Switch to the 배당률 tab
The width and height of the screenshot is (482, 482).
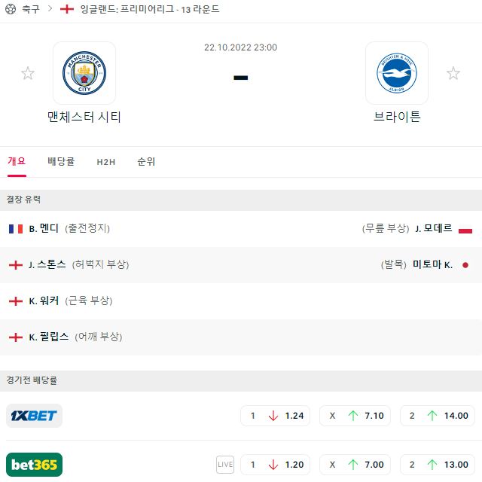pyautogui.click(x=61, y=161)
